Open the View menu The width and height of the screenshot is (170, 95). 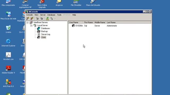(36, 15)
